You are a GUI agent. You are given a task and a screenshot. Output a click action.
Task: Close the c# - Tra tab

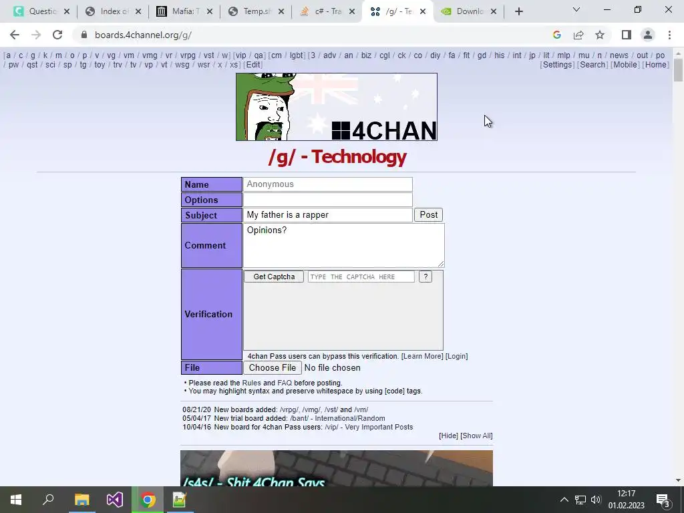pos(353,11)
